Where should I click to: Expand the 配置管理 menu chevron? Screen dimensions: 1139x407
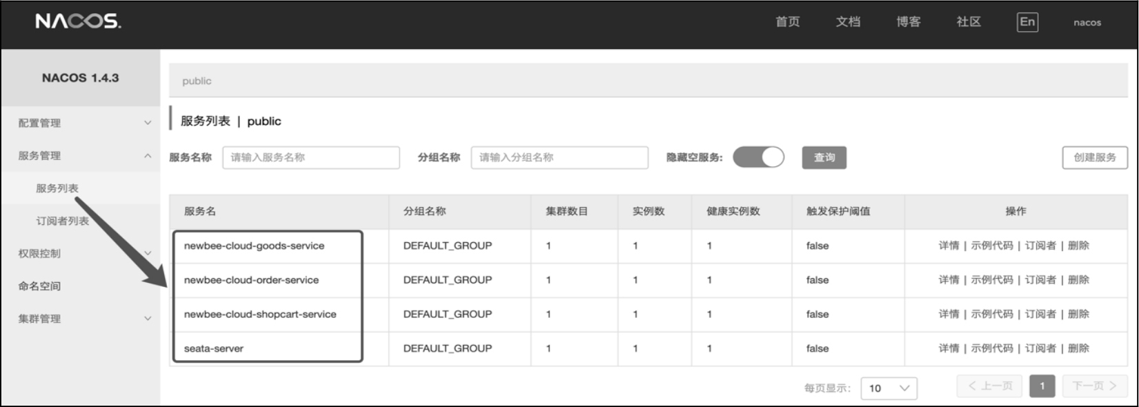148,123
